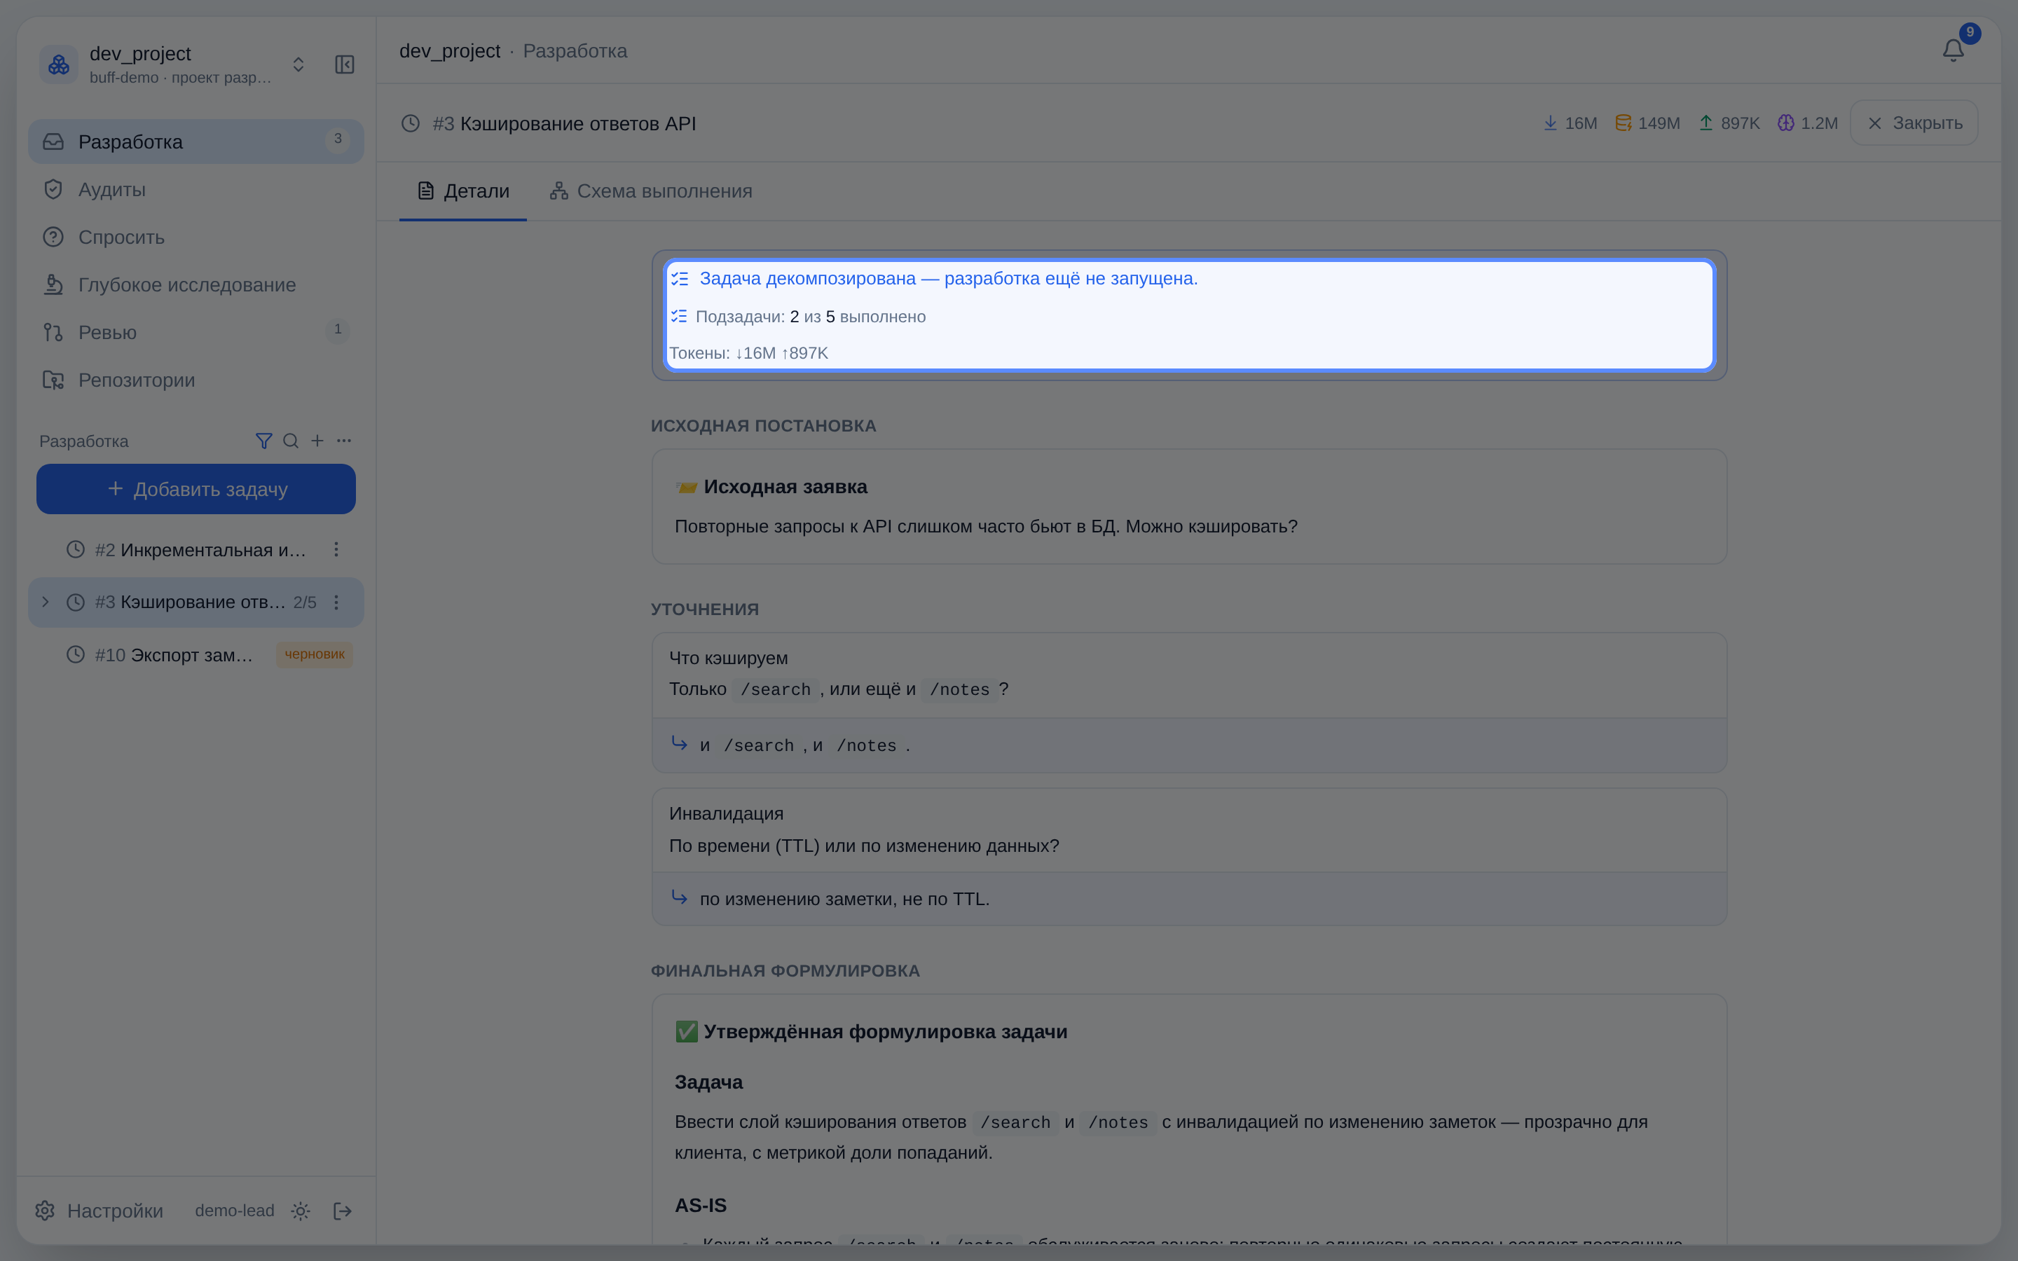Click the Закрыть button
Image resolution: width=2018 pixels, height=1261 pixels.
pos(1914,123)
